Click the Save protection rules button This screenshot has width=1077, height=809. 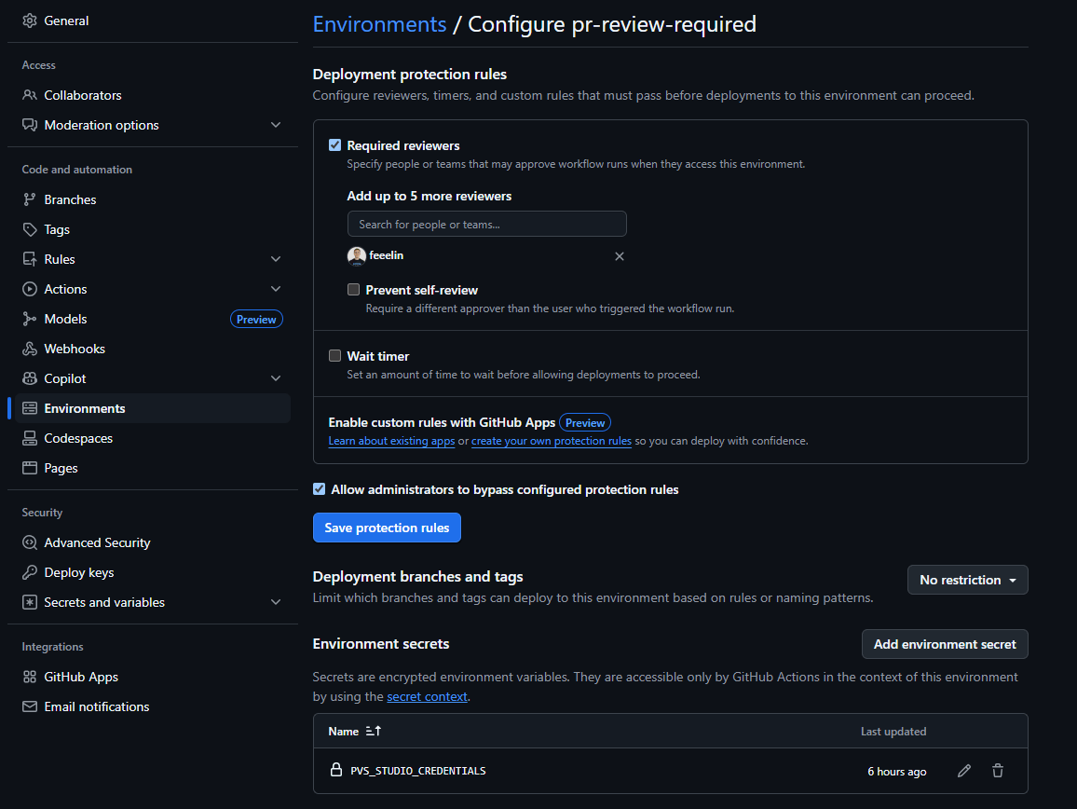[387, 528]
